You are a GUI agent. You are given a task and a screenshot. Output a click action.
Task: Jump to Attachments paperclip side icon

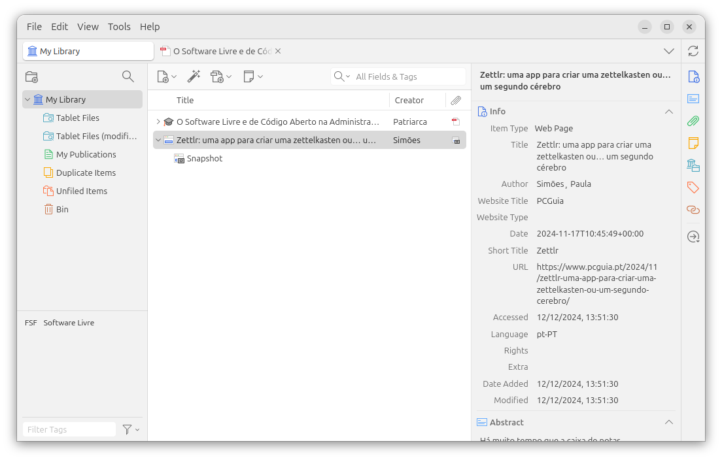(693, 121)
